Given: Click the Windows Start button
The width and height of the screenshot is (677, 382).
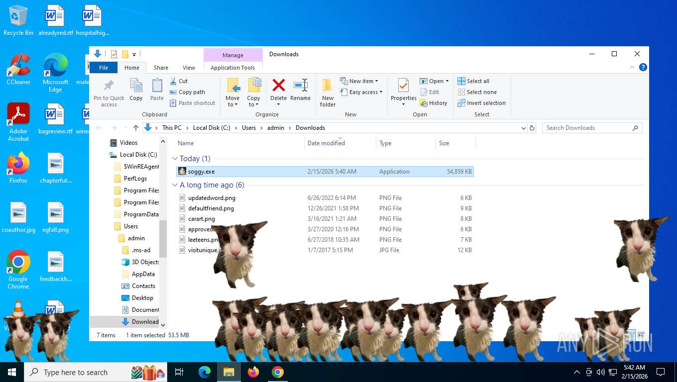Looking at the screenshot, I should [12, 372].
